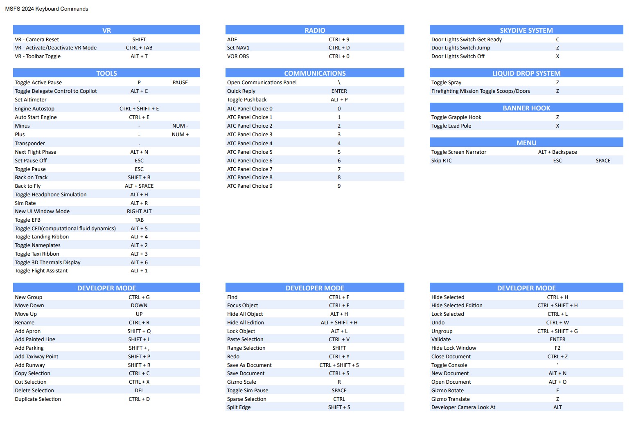Select 'Toggle CFD(computational fluid dynamics)' text
This screenshot has width=634, height=434.
click(x=65, y=229)
